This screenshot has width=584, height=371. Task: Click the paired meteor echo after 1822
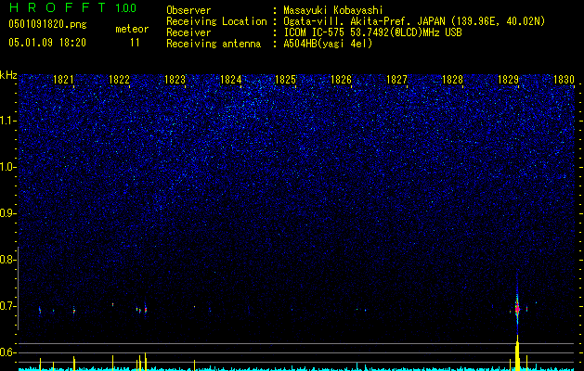pos(141,309)
